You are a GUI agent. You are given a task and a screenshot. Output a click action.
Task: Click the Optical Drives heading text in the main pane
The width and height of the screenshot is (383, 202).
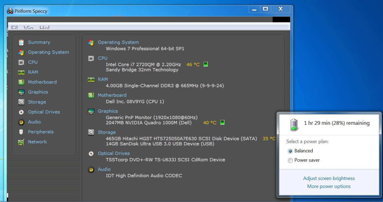(114, 153)
